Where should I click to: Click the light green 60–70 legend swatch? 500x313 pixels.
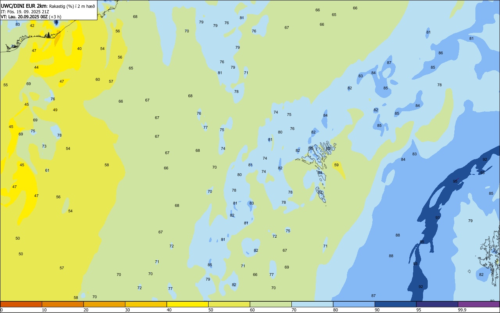(x=271, y=304)
